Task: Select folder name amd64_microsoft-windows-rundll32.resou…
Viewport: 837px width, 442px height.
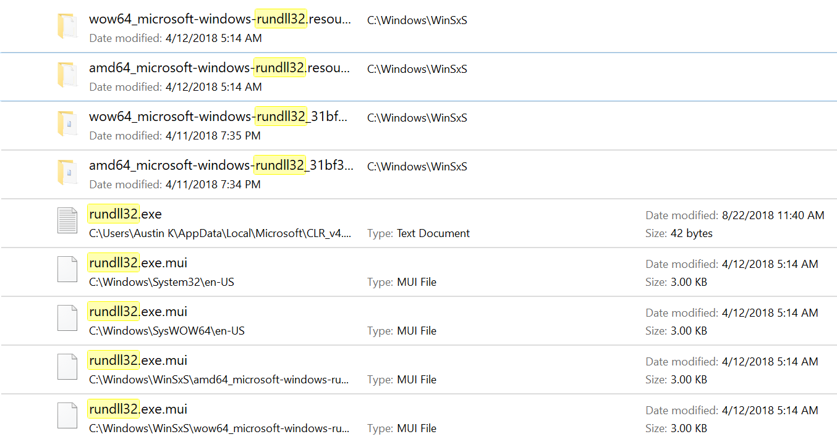Action: (x=220, y=68)
